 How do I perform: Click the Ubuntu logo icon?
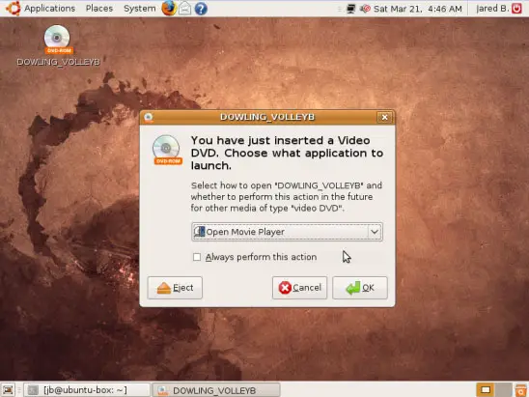(13, 8)
